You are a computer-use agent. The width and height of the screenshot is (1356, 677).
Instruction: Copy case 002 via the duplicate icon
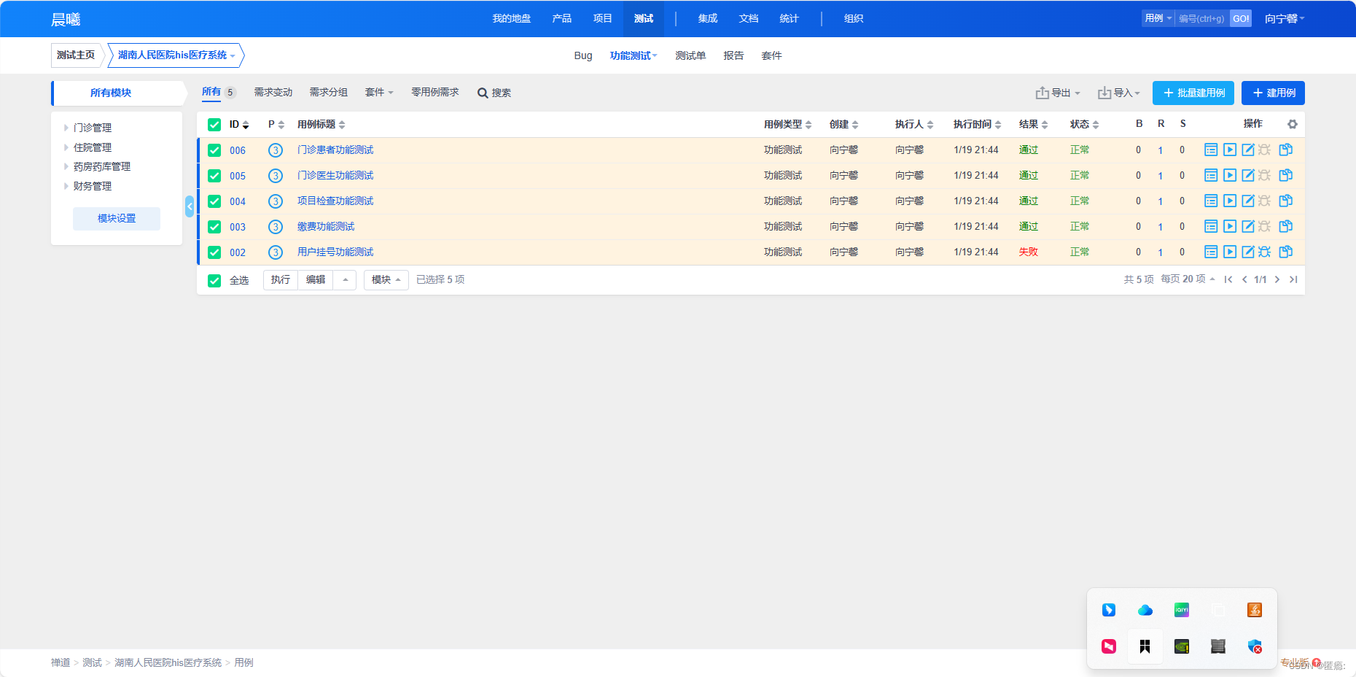(1286, 252)
